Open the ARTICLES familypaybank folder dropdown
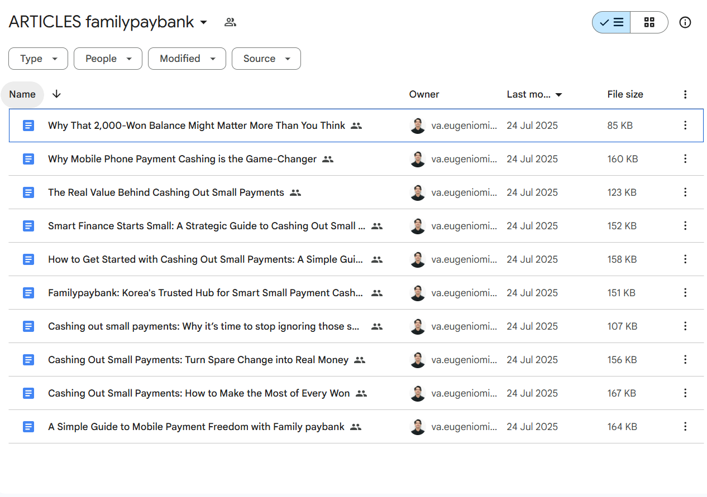This screenshot has height=497, width=707. (108, 22)
